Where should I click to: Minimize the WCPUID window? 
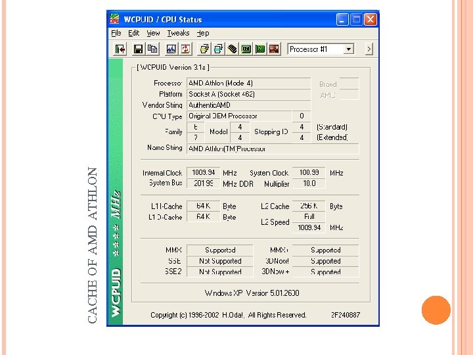pos(342,20)
